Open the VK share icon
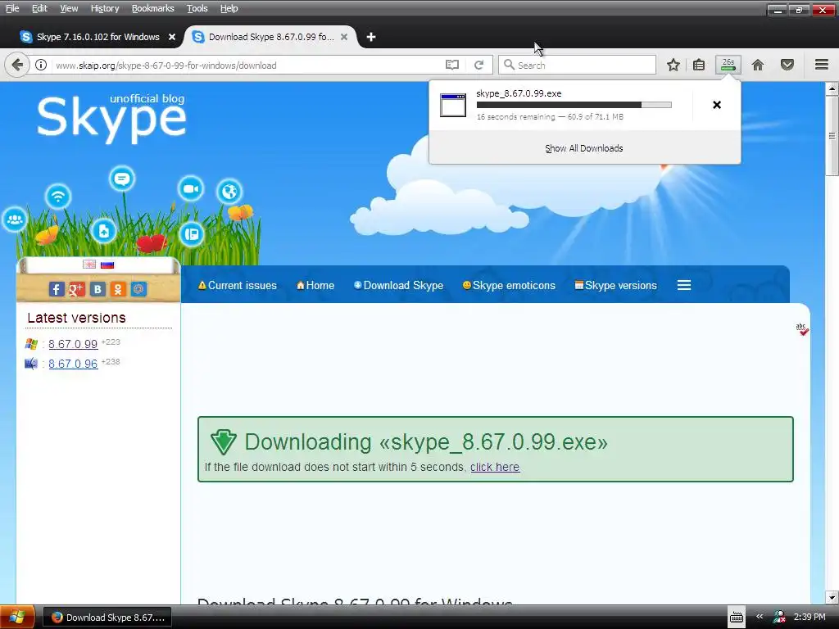839x629 pixels. [x=98, y=289]
